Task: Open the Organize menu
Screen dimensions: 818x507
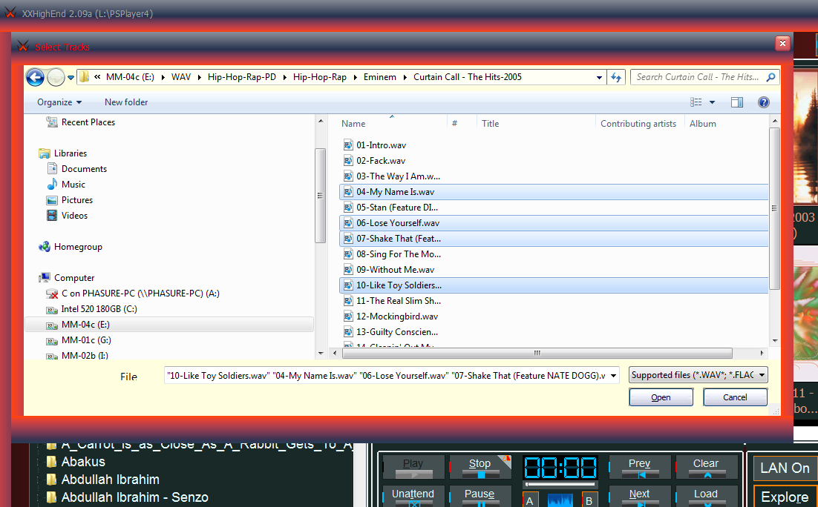Action: point(59,102)
